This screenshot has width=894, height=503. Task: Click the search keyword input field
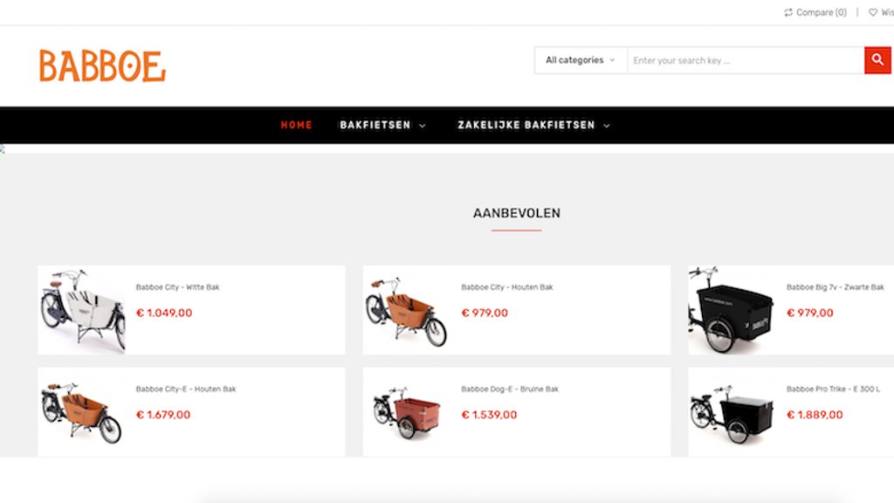pos(746,60)
